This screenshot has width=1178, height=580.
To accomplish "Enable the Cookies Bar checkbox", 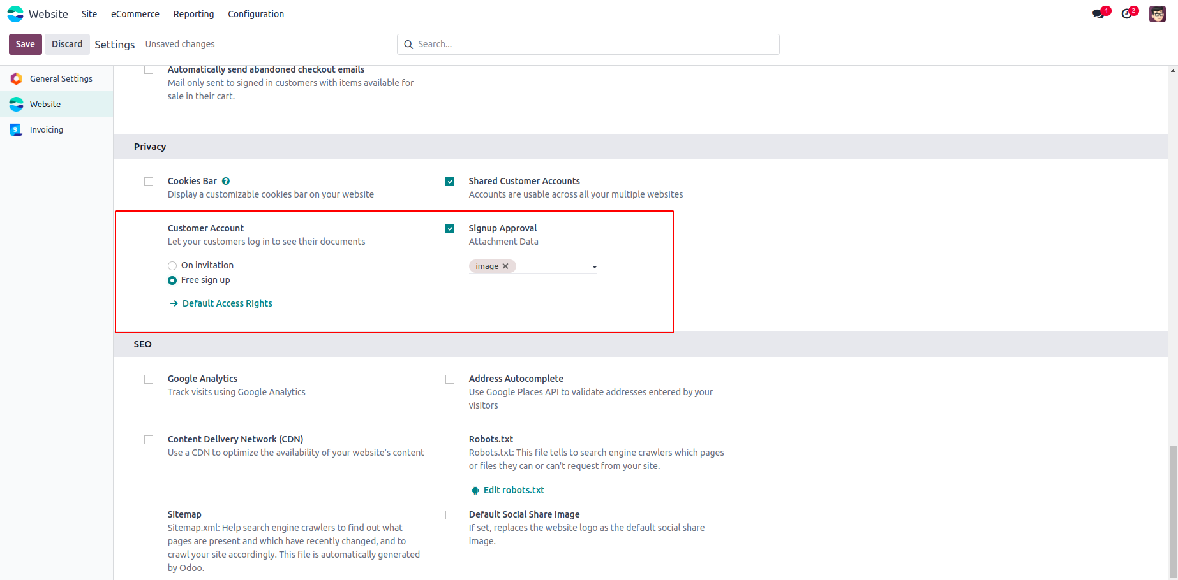I will click(x=149, y=182).
